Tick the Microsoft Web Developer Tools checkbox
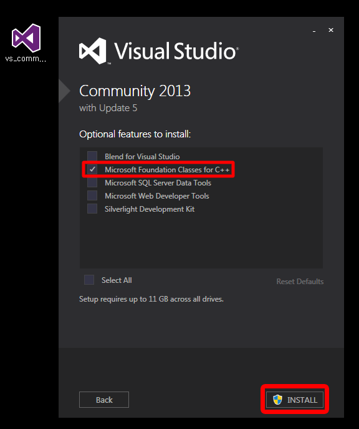 [x=92, y=195]
